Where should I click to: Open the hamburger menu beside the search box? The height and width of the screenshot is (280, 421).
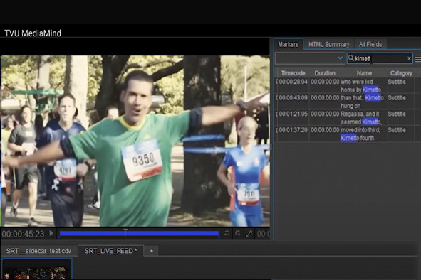[418, 59]
